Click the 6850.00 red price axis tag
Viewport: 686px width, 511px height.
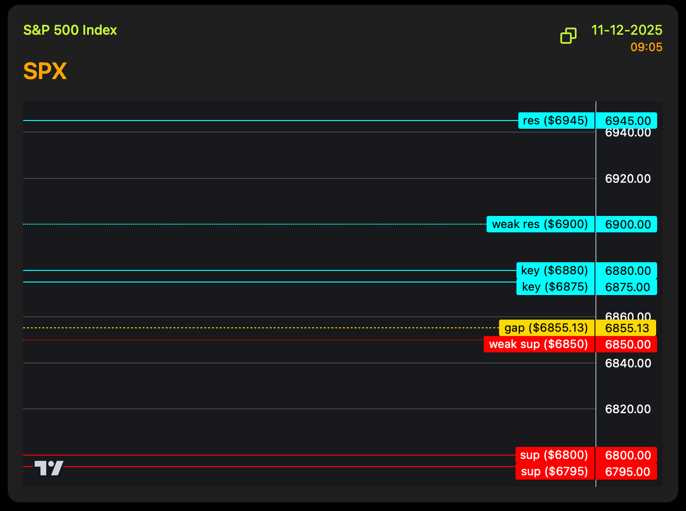(627, 344)
